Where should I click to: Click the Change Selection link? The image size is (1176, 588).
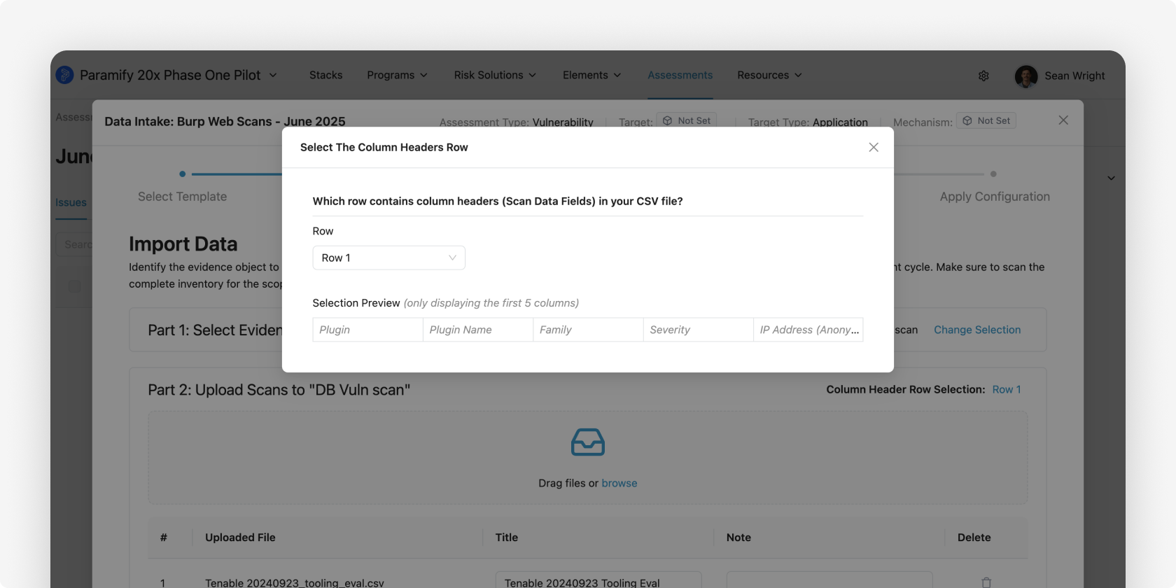[977, 330]
